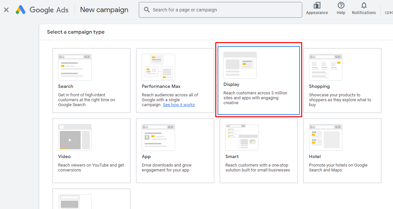Open the 'See how it works' link
Screen dimensions: 393x209
click(x=179, y=105)
